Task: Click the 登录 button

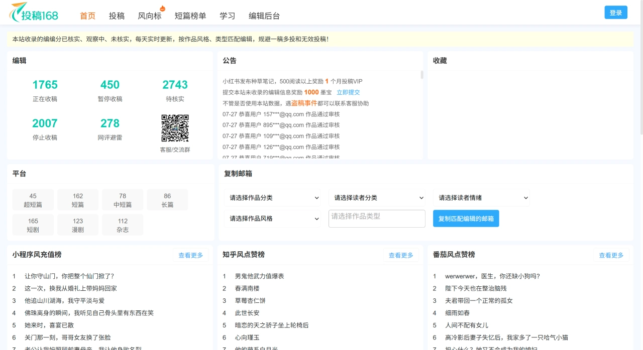Action: 616,13
